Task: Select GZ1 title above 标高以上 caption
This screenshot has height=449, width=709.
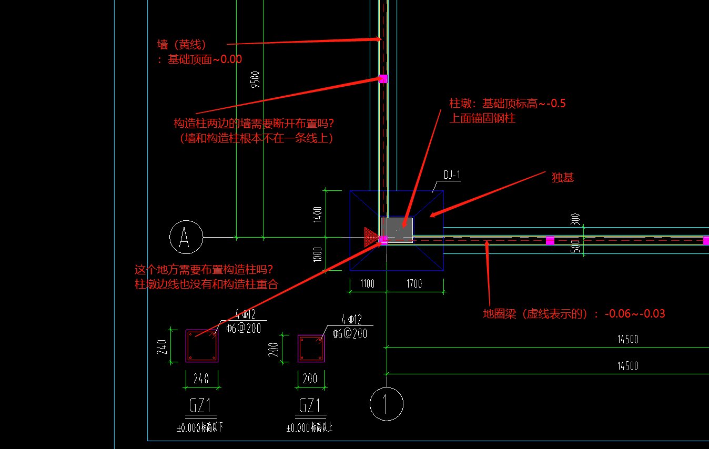Action: [x=310, y=406]
